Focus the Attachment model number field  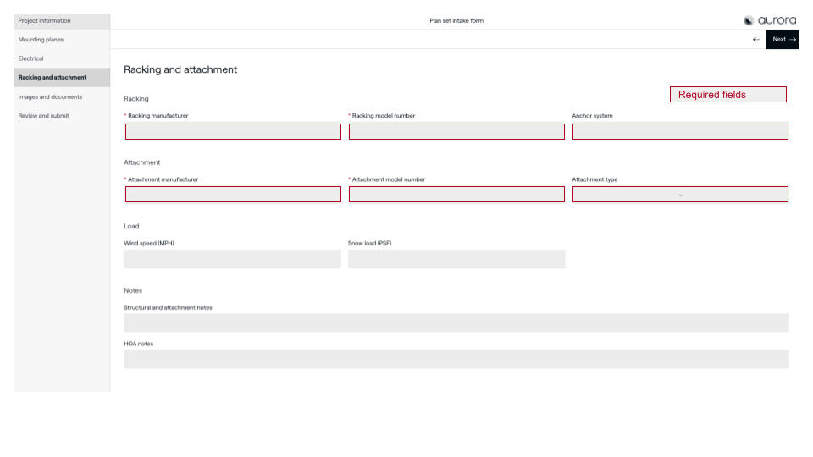(456, 195)
